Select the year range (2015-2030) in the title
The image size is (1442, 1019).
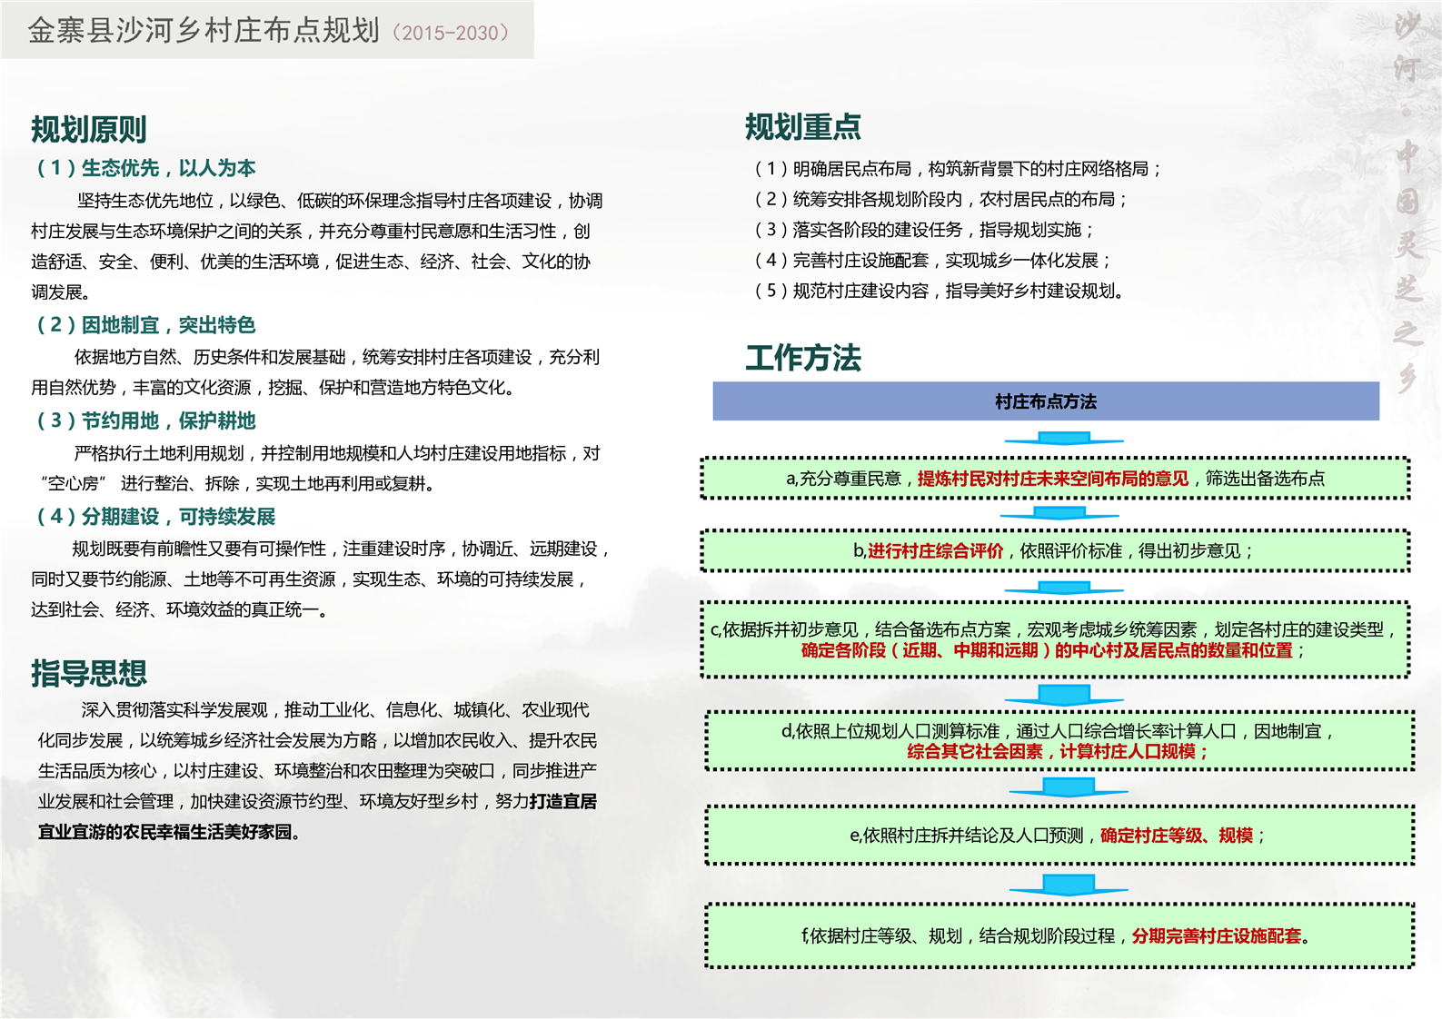coord(451,34)
